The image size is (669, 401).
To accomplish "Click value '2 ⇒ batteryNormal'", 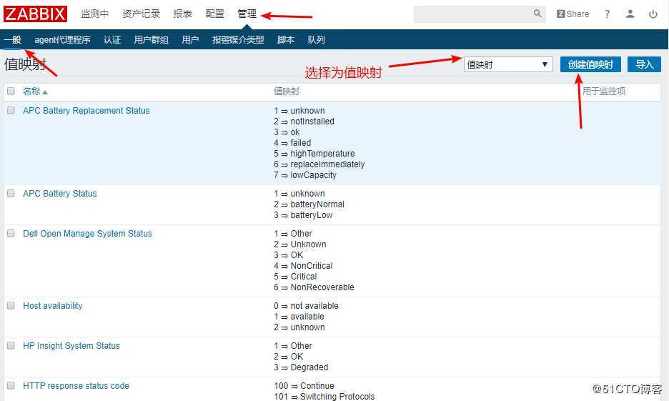I will pyautogui.click(x=309, y=204).
